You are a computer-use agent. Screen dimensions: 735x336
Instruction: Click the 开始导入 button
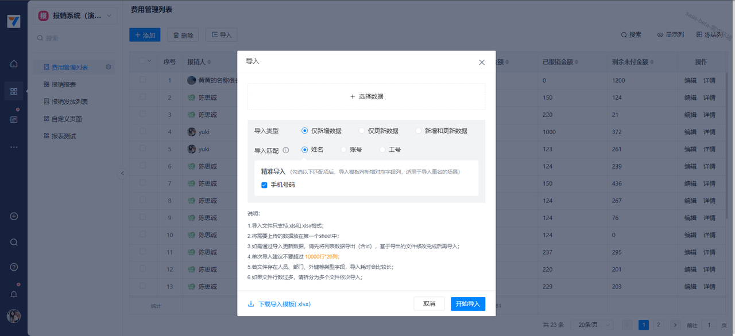tap(467, 304)
